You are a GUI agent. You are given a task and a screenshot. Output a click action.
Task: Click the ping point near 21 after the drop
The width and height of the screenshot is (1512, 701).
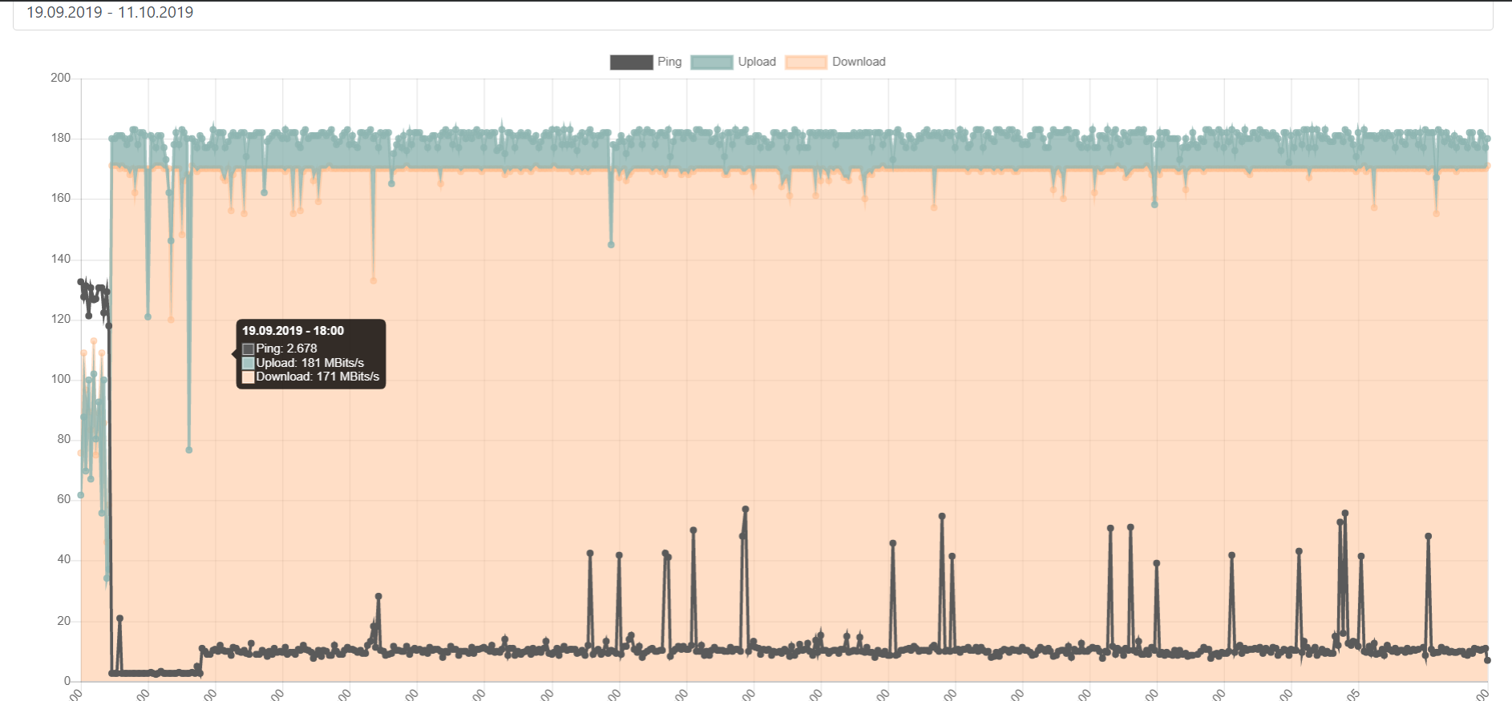[x=119, y=618]
